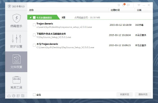Click the 360杀毒 6.0 shield logo
Viewport: 158px width, 103px height.
coord(9,6)
